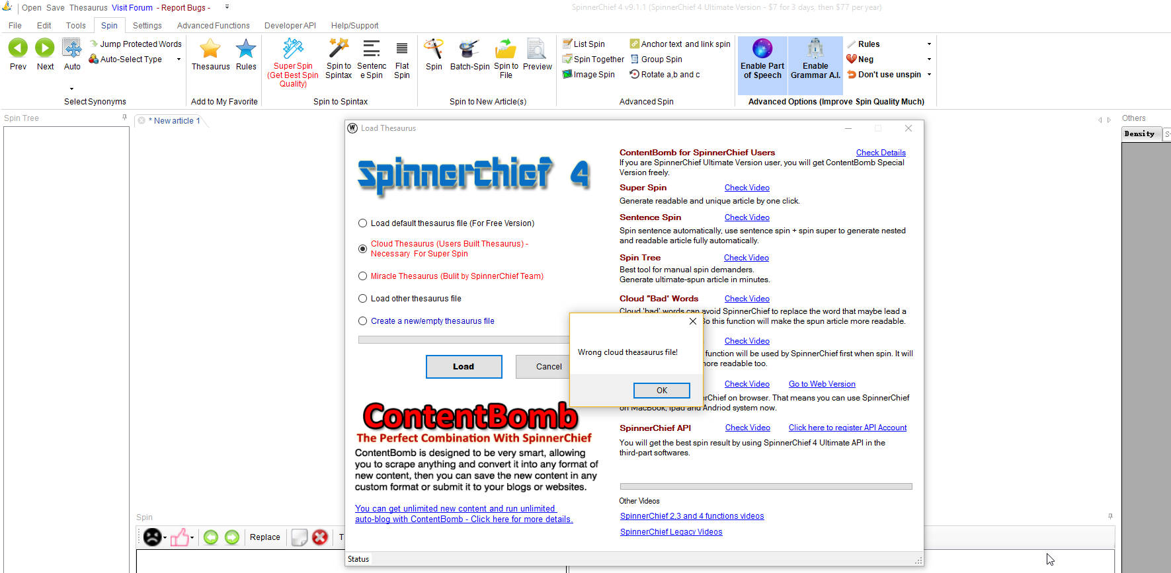The height and width of the screenshot is (573, 1171).
Task: Select Create a new/empty thesaurus file
Action: coord(362,321)
